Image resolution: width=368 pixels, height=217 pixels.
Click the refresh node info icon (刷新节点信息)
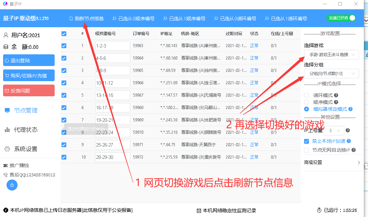click(x=71, y=19)
